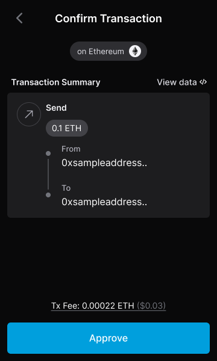The width and height of the screenshot is (217, 361).
Task: Click the From 0xsampleaddress value
Action: tap(104, 163)
